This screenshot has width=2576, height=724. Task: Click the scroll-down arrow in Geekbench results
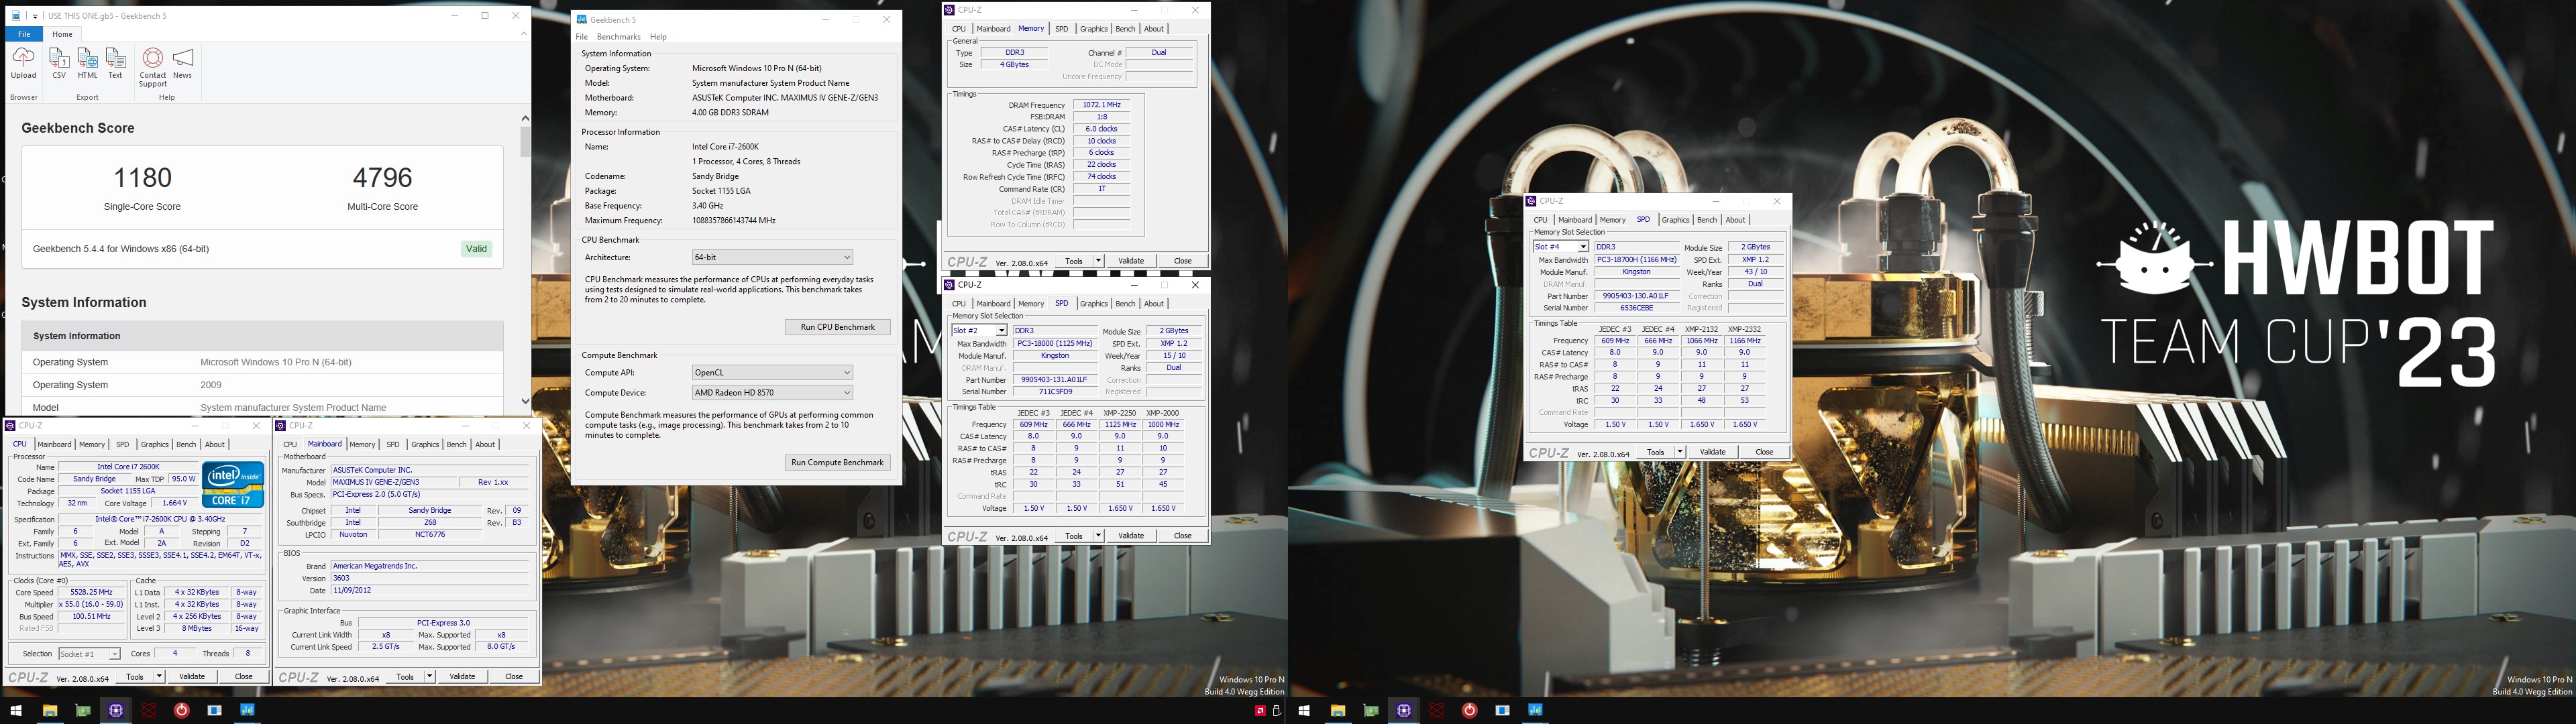pos(525,401)
